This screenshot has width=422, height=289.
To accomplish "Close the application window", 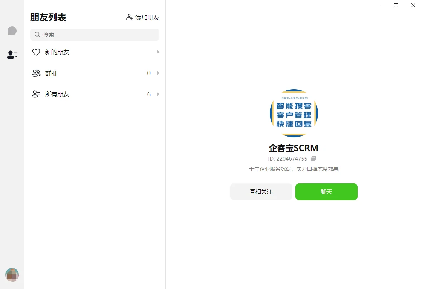I will click(x=413, y=5).
